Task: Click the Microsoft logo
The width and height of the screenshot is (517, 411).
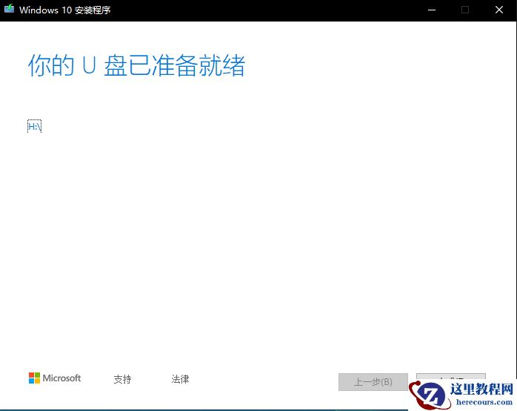Action: click(55, 378)
